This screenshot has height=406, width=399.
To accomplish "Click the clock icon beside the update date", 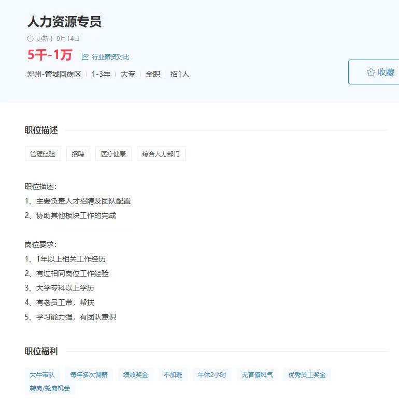I will point(30,38).
